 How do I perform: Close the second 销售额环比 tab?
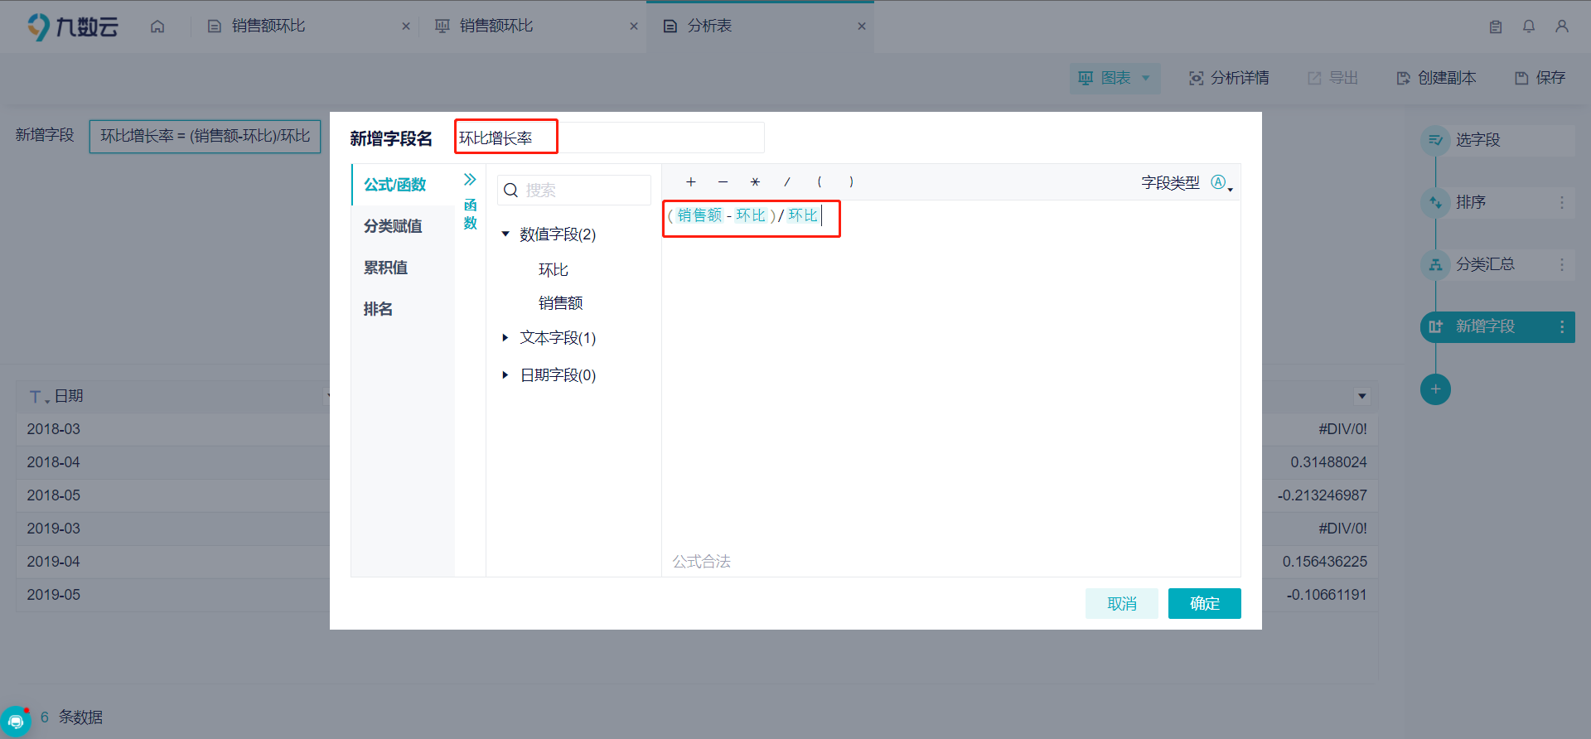click(634, 27)
